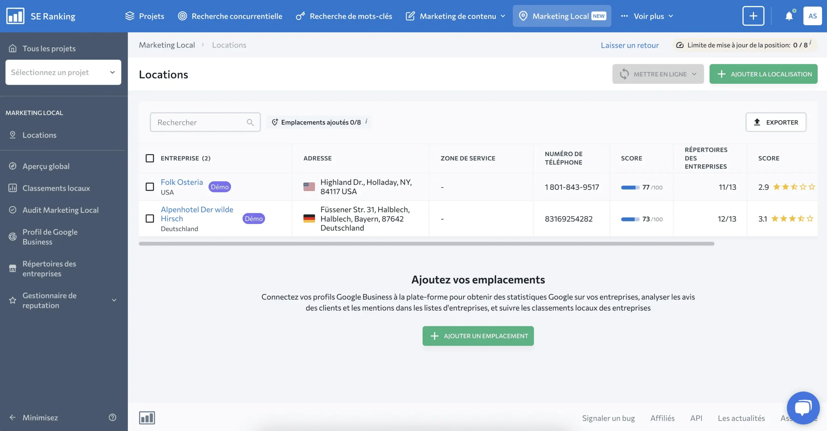The image size is (827, 431).
Task: Click the notification bell icon
Action: point(789,16)
